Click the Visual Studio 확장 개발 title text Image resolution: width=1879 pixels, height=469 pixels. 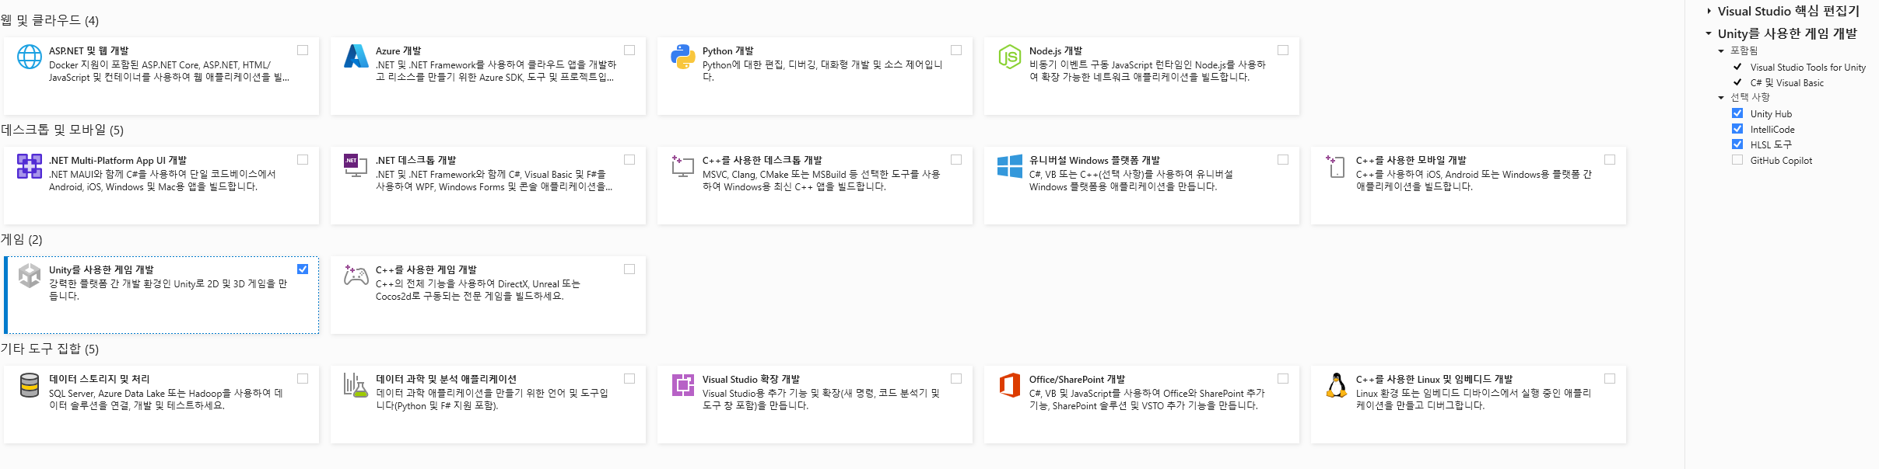pyautogui.click(x=751, y=379)
